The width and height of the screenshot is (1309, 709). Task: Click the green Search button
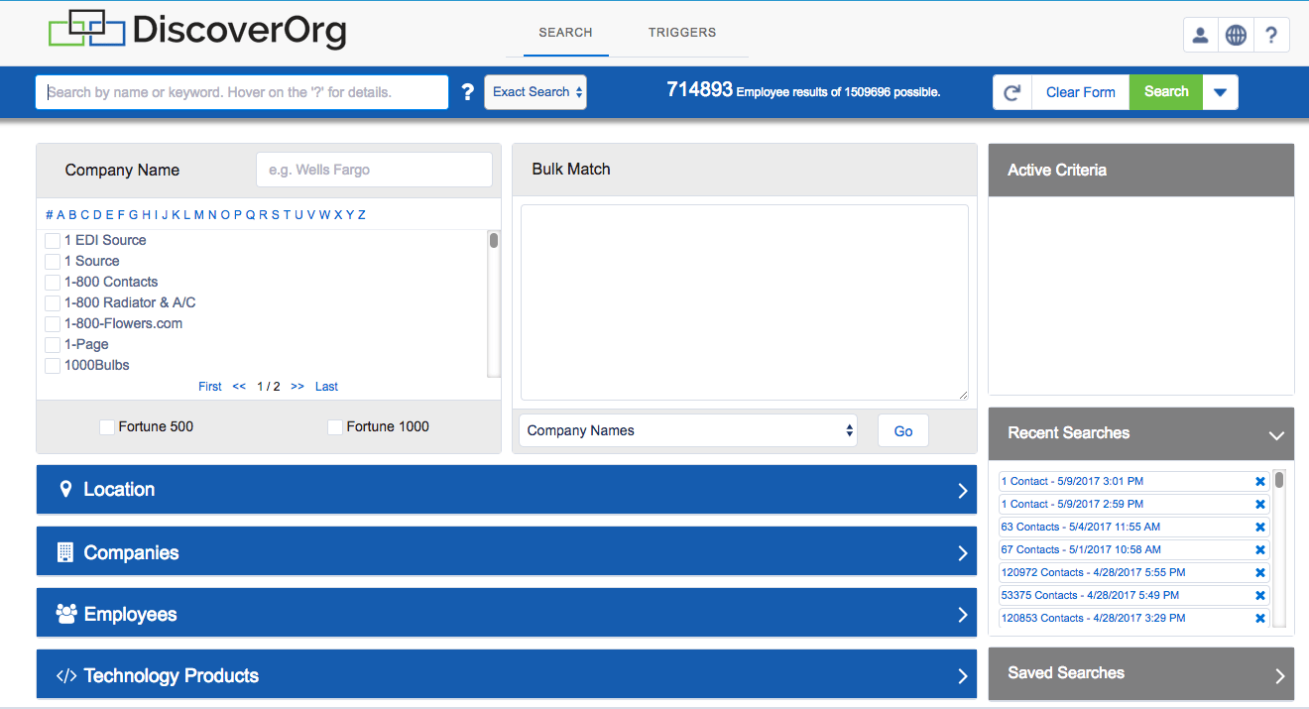coord(1166,92)
